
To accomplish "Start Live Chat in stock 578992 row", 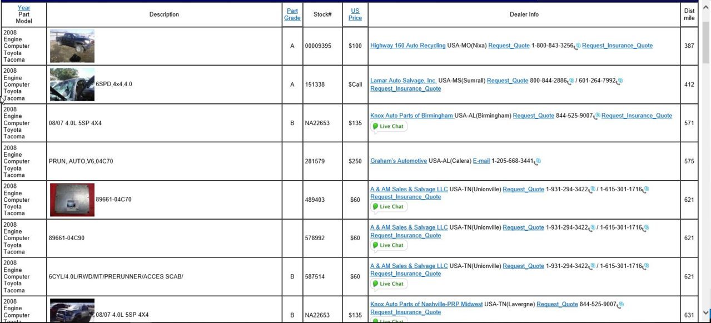I will click(389, 245).
